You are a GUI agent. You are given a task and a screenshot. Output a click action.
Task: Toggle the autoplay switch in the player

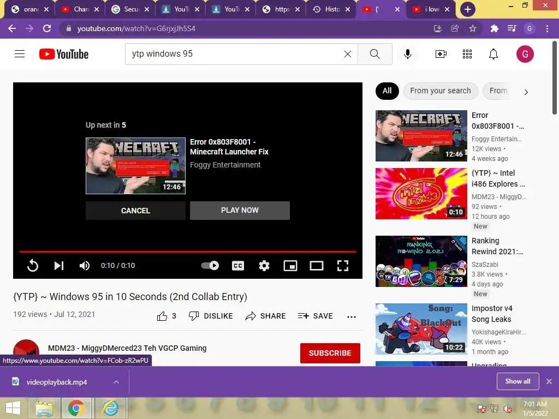click(210, 266)
